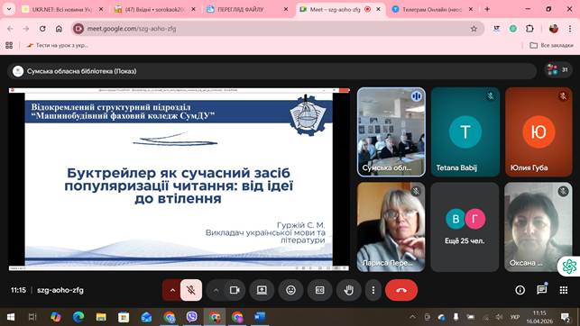
Task: Open Viber from the taskbar
Action: click(191, 317)
